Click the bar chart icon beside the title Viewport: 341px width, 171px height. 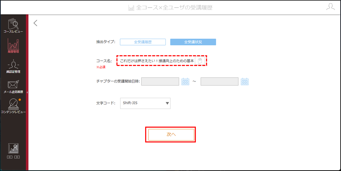click(x=131, y=8)
